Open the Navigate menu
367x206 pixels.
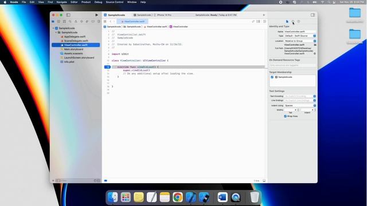pyautogui.click(x=61, y=2)
